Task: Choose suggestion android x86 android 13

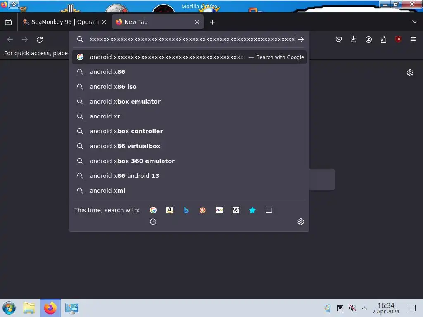Action: click(x=189, y=176)
